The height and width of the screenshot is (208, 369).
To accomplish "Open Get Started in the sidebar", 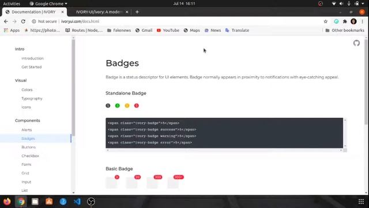I will tap(32, 67).
